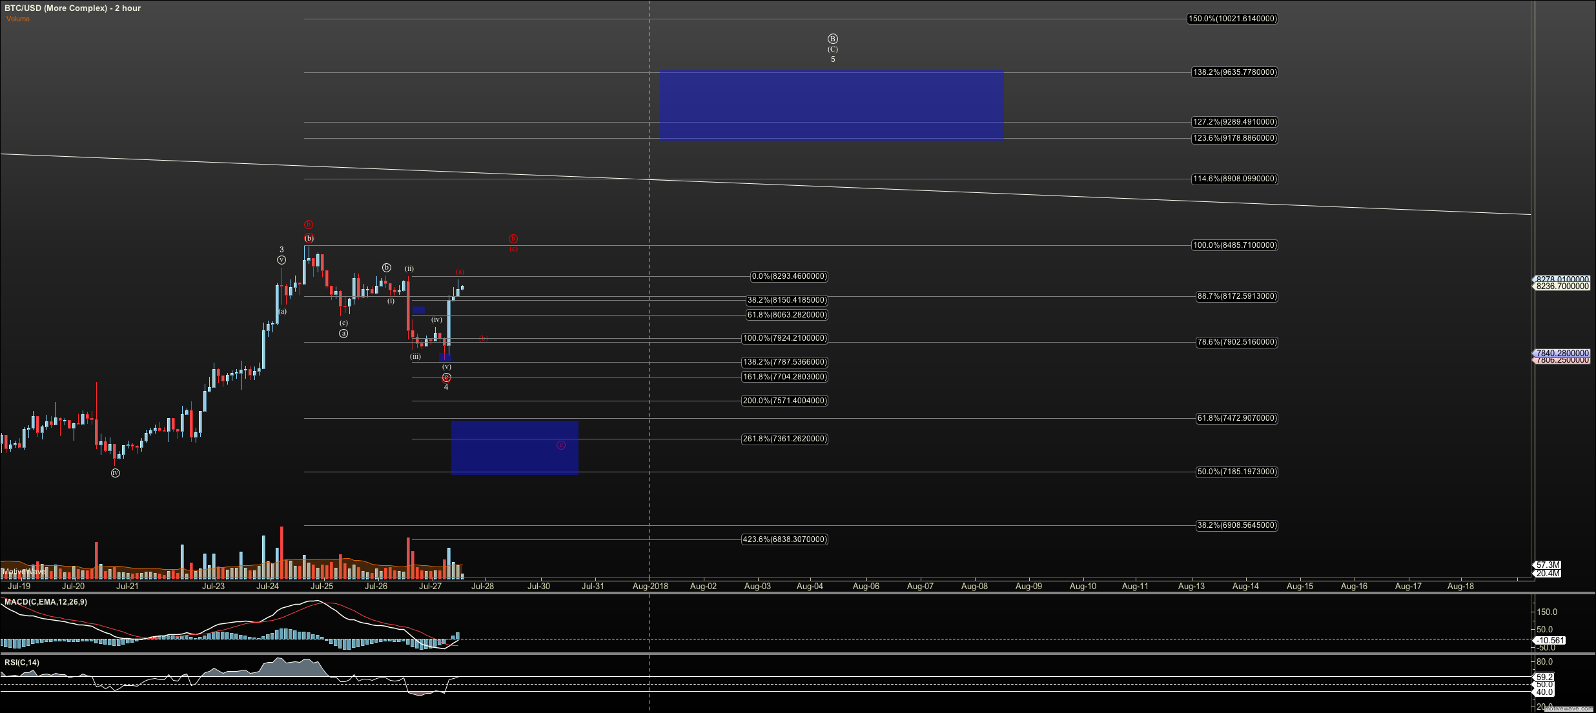Select the 61.8%(7472.9070000) retracement label
This screenshot has width=1596, height=713.
pos(1236,418)
